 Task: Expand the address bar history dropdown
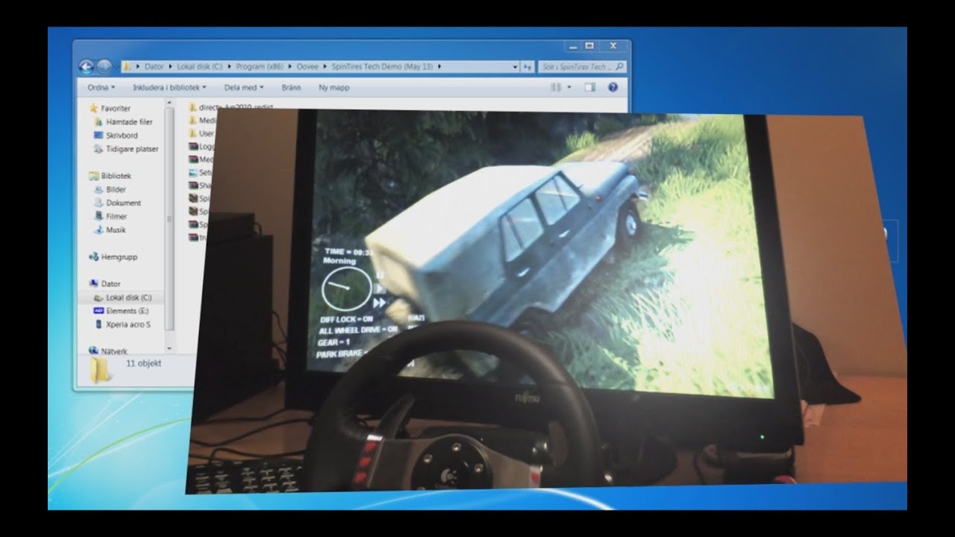click(x=515, y=66)
